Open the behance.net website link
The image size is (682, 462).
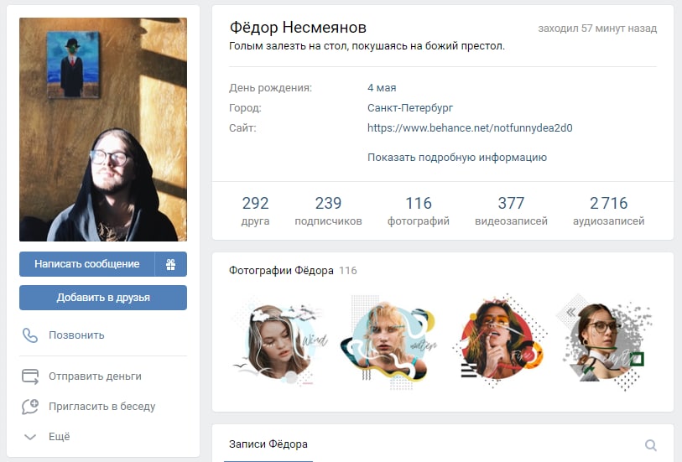tap(470, 127)
